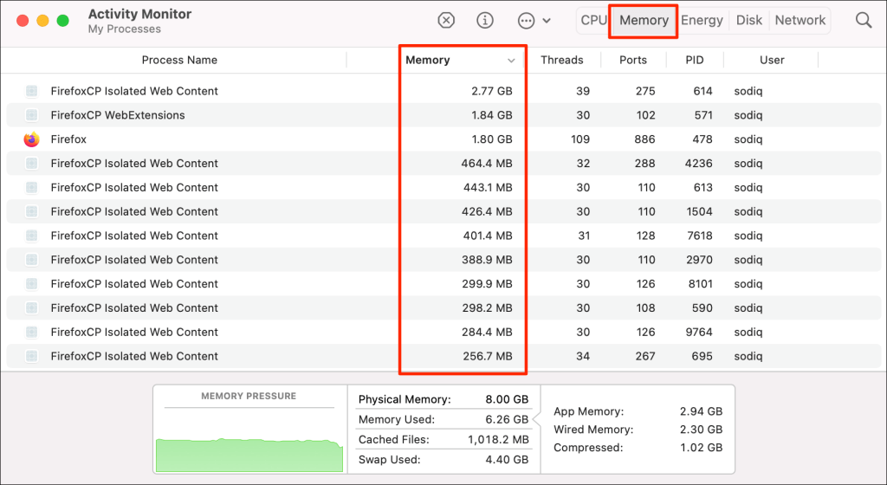
Task: Sort by Process Name column header
Action: coord(179,60)
